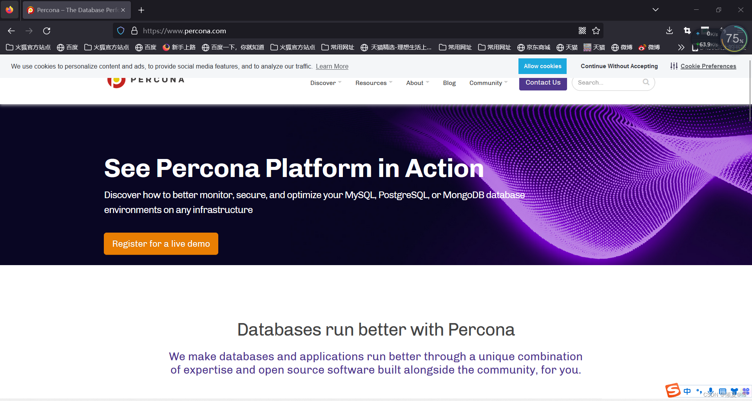Generate a QR code for this page
The image size is (752, 401).
[582, 31]
